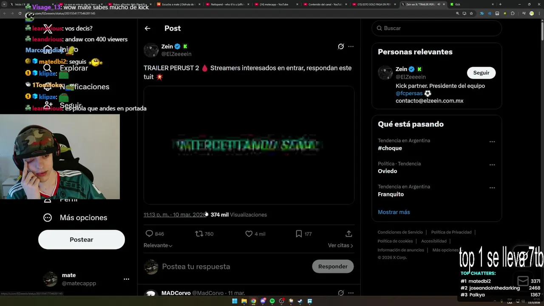Open #choque trending topic
Image resolution: width=544 pixels, height=306 pixels.
click(x=390, y=148)
